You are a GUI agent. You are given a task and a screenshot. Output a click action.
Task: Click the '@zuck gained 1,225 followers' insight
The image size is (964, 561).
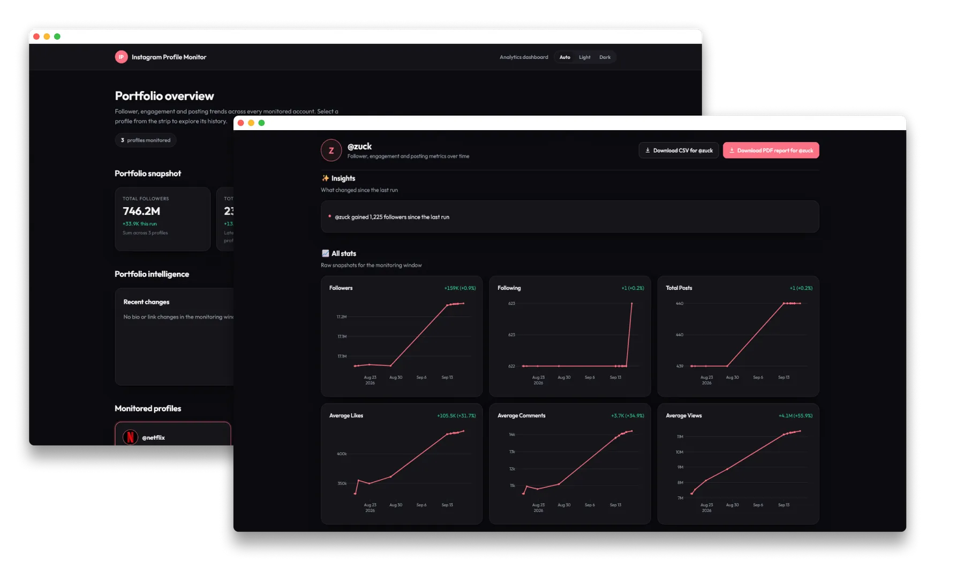[x=392, y=217]
